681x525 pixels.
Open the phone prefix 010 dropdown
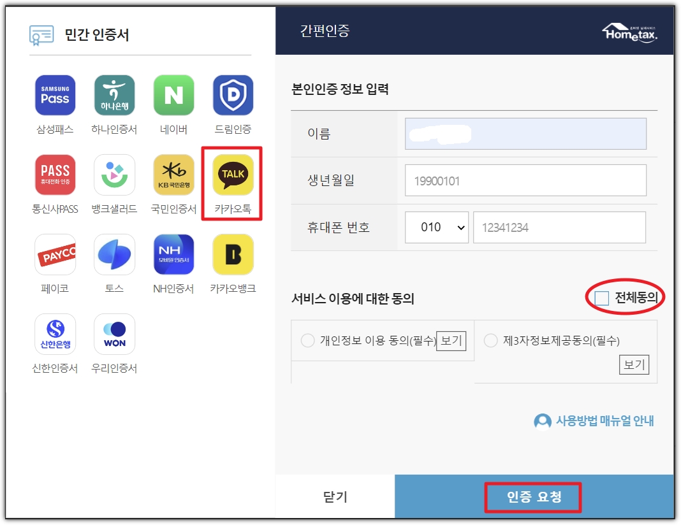tap(436, 227)
